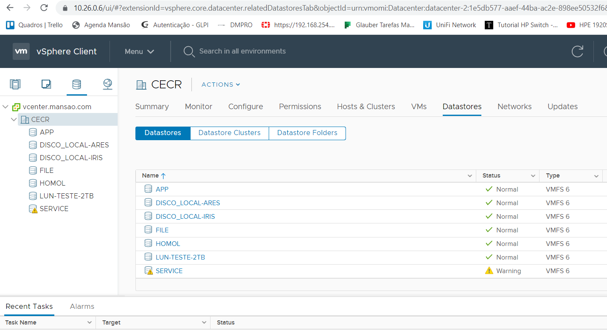The height and width of the screenshot is (336, 607).
Task: Show the Datastore Clusters view
Action: pos(230,133)
